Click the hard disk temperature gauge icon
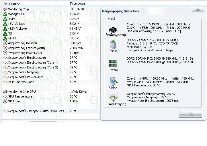Screen dimensions: 207x146 tap(5, 111)
